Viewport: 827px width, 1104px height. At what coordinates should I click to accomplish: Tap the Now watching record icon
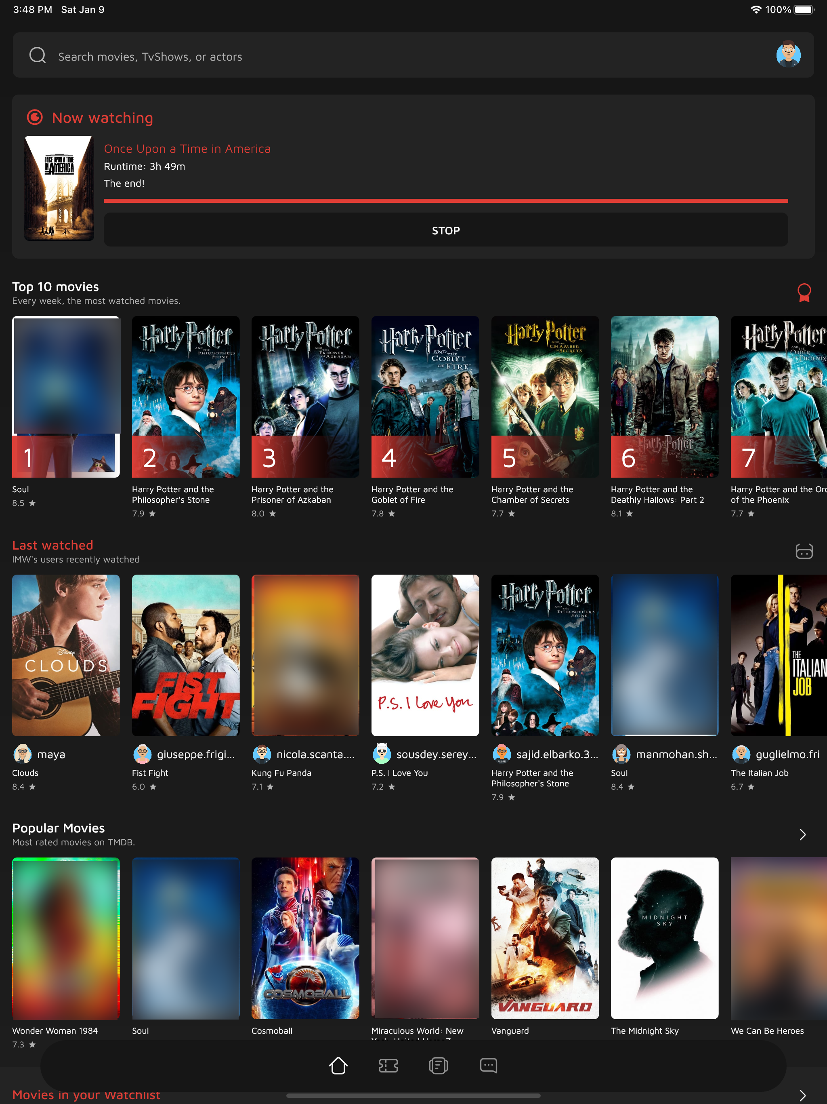[34, 118]
